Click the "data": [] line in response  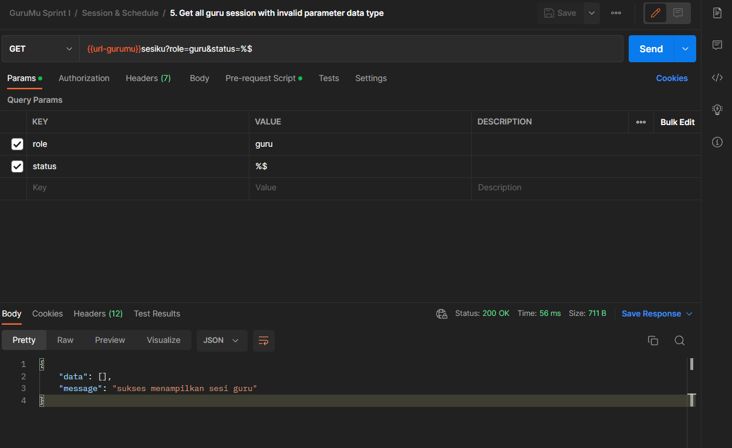(x=85, y=376)
